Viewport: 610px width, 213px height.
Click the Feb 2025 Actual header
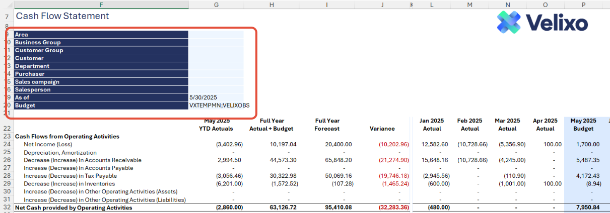[469, 125]
